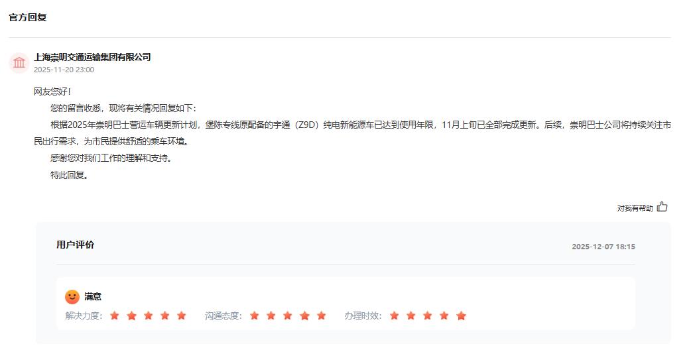The height and width of the screenshot is (356, 685).
Task: Select the fifth star of 解决力度
Action: click(181, 316)
